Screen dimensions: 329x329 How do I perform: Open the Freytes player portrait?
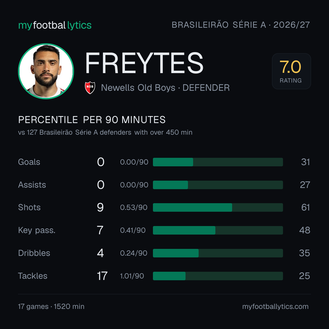click(x=46, y=71)
